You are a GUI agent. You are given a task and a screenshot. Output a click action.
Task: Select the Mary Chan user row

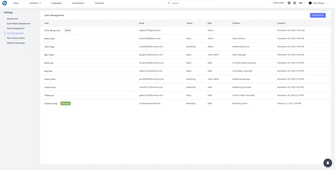point(185,39)
